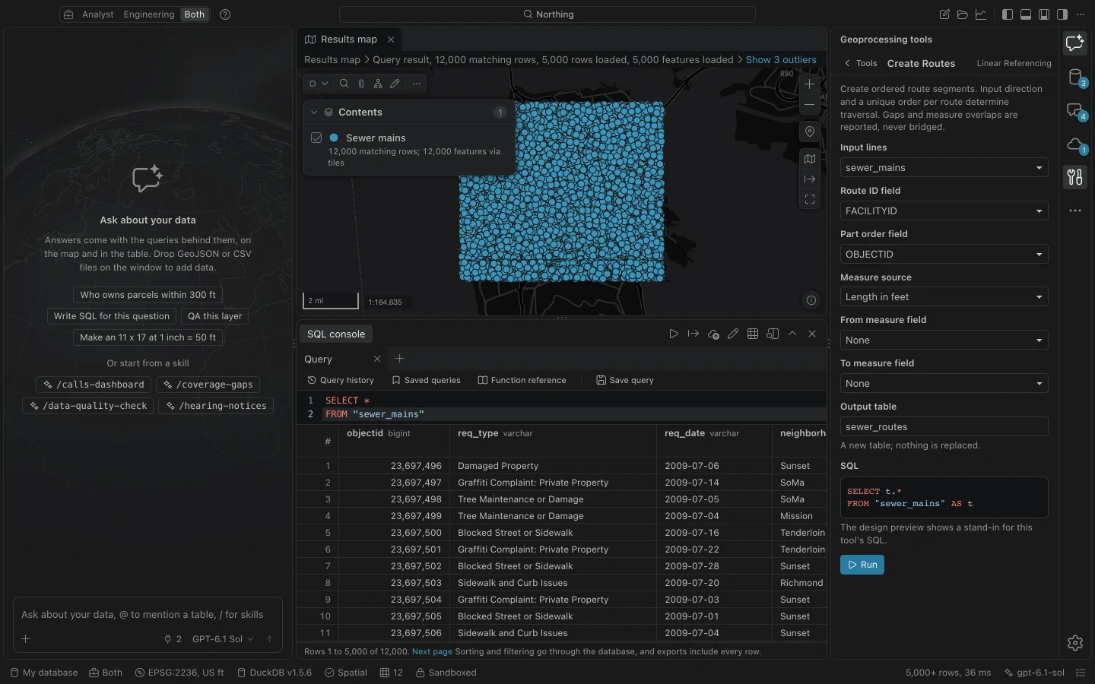Open the To measure field dropdown
This screenshot has width=1095, height=684.
[x=944, y=384]
